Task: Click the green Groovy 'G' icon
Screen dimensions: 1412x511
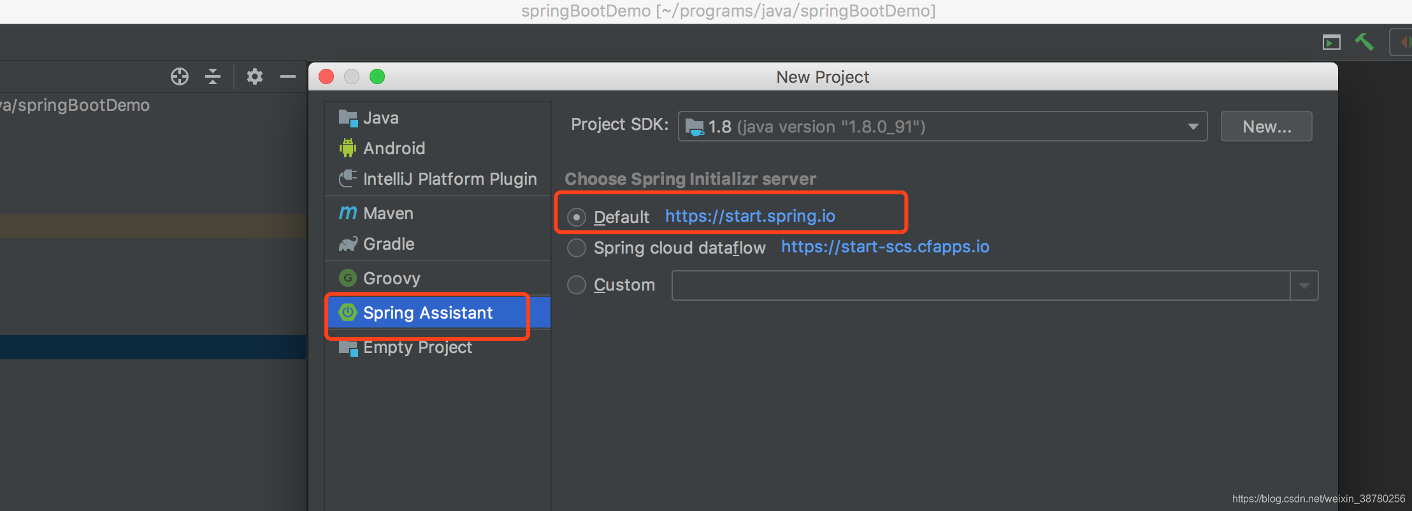Action: coord(348,278)
